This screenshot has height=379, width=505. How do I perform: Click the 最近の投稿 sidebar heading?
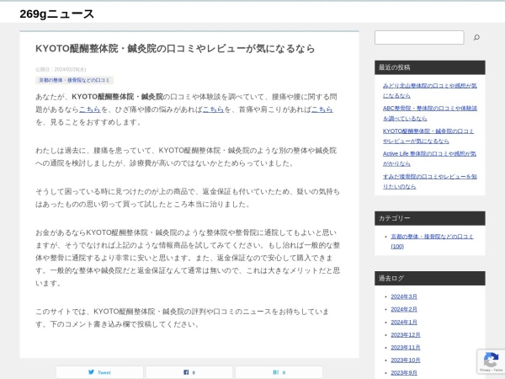click(x=429, y=67)
